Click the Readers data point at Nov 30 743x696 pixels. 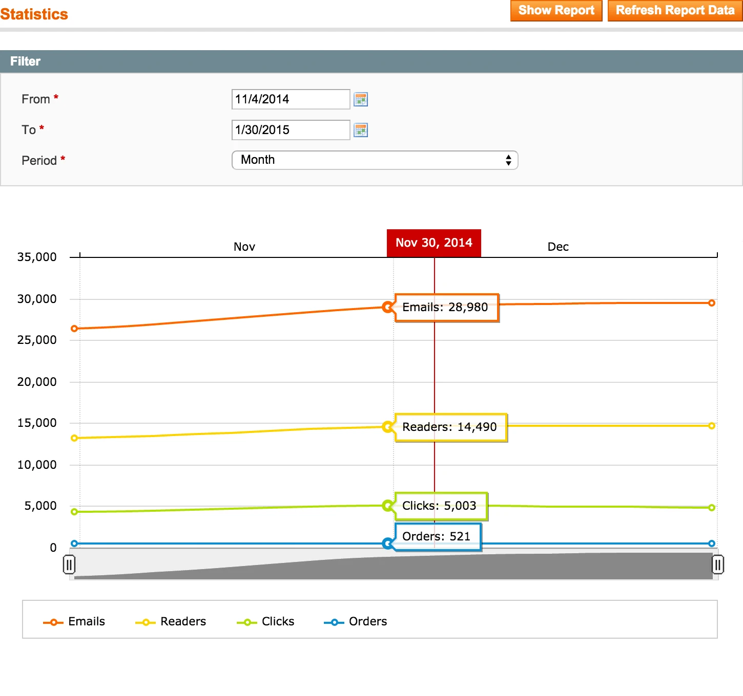click(x=388, y=427)
